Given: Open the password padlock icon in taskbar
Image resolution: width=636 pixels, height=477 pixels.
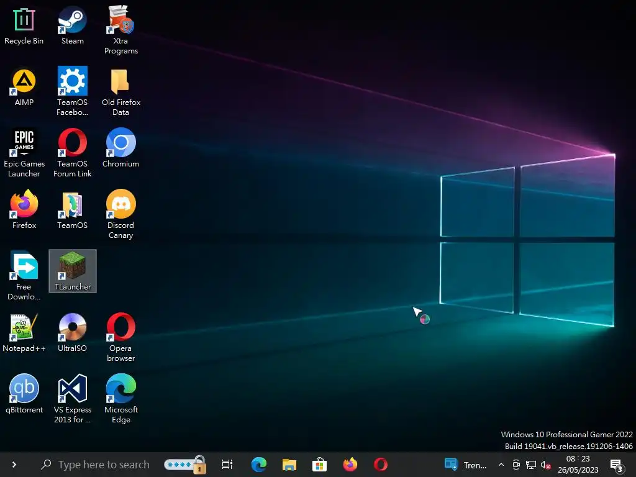Looking at the screenshot, I should (x=185, y=465).
